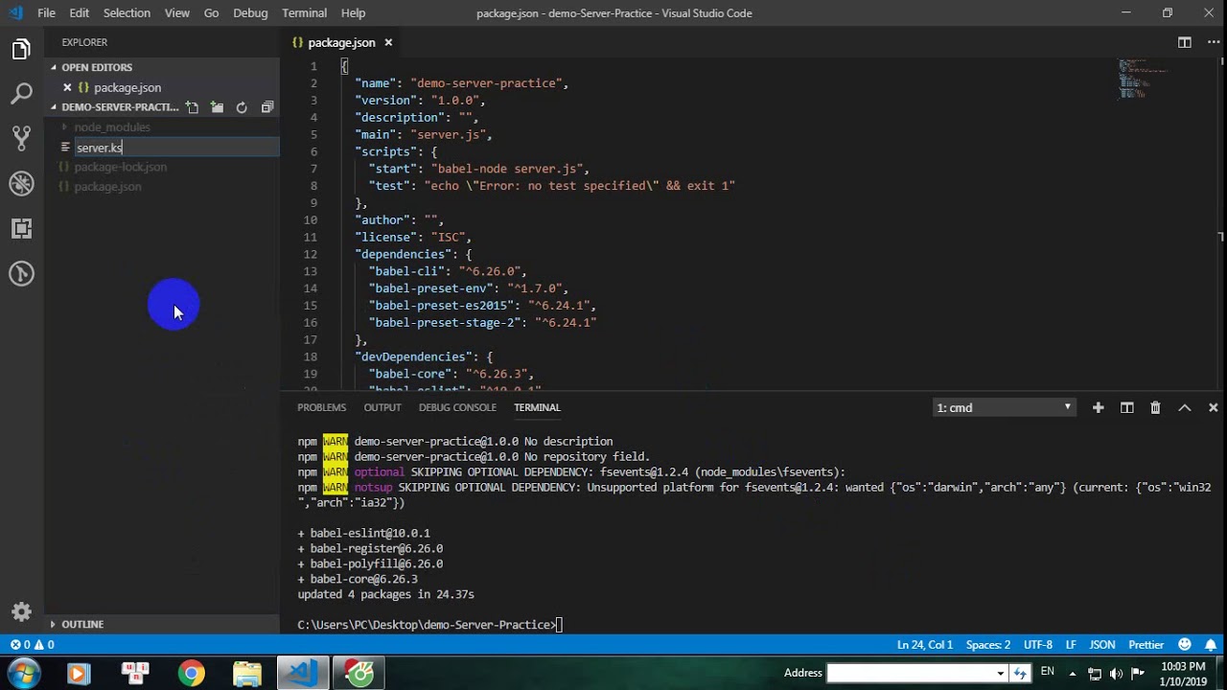Open terminal selector dropdown '1: cmd'

coord(1004,407)
